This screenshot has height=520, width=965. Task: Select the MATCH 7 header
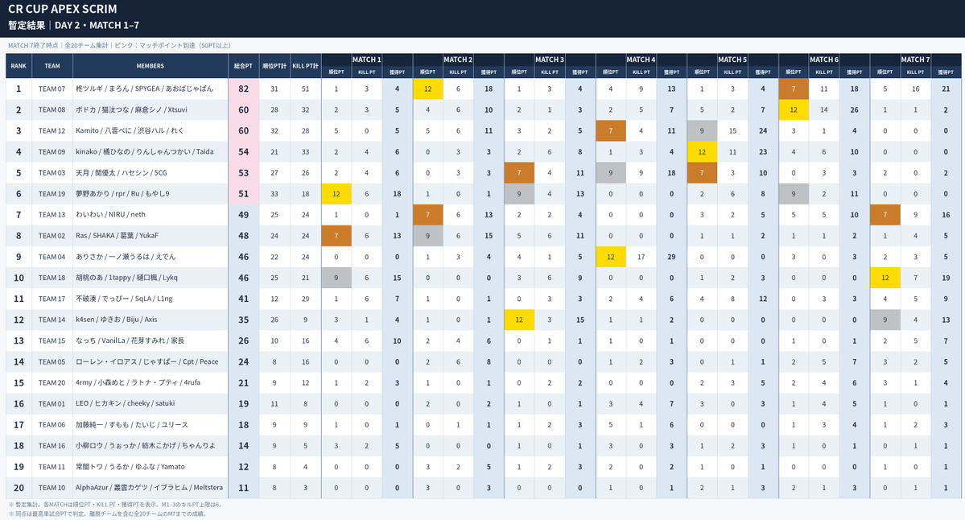tap(915, 60)
